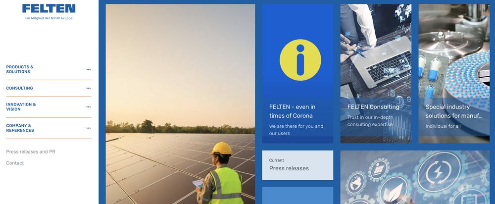
Task: Open Special industry solutions tile
Action: [x=454, y=74]
